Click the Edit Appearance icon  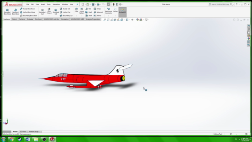coord(137,20)
